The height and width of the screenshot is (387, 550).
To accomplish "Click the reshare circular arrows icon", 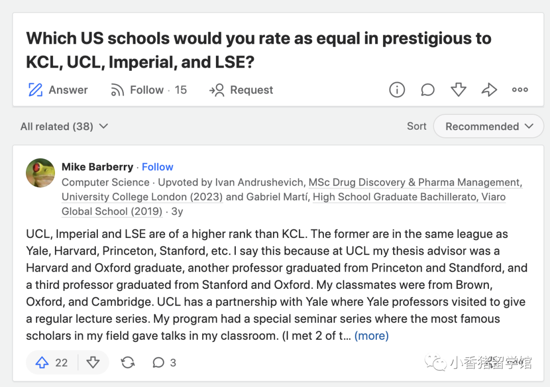I will (x=128, y=363).
